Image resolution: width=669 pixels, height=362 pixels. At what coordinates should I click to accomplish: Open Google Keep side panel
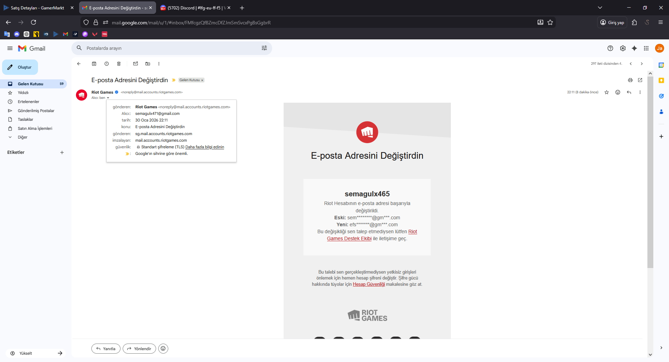point(661,80)
